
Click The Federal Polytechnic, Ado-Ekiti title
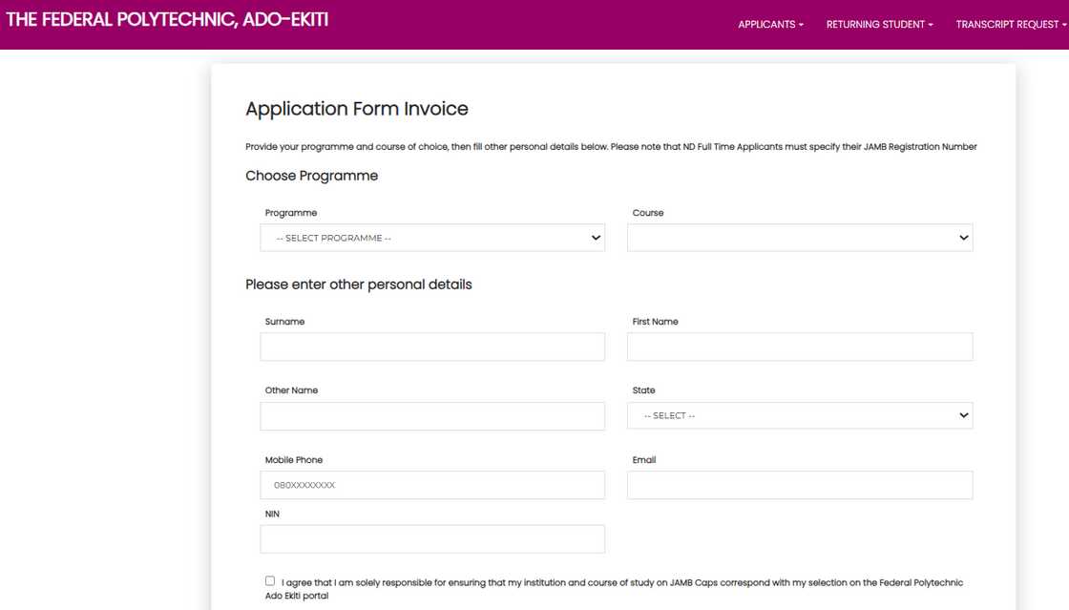pyautogui.click(x=167, y=20)
